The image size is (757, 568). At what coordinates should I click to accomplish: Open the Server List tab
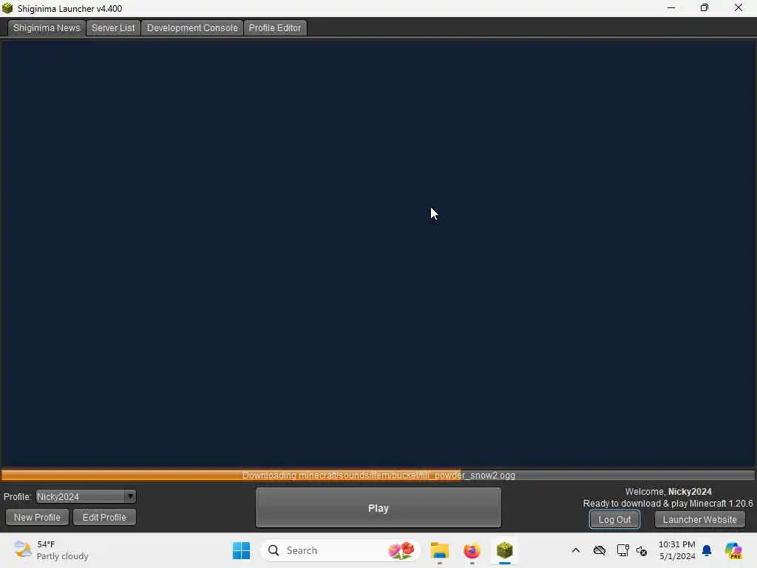point(113,28)
